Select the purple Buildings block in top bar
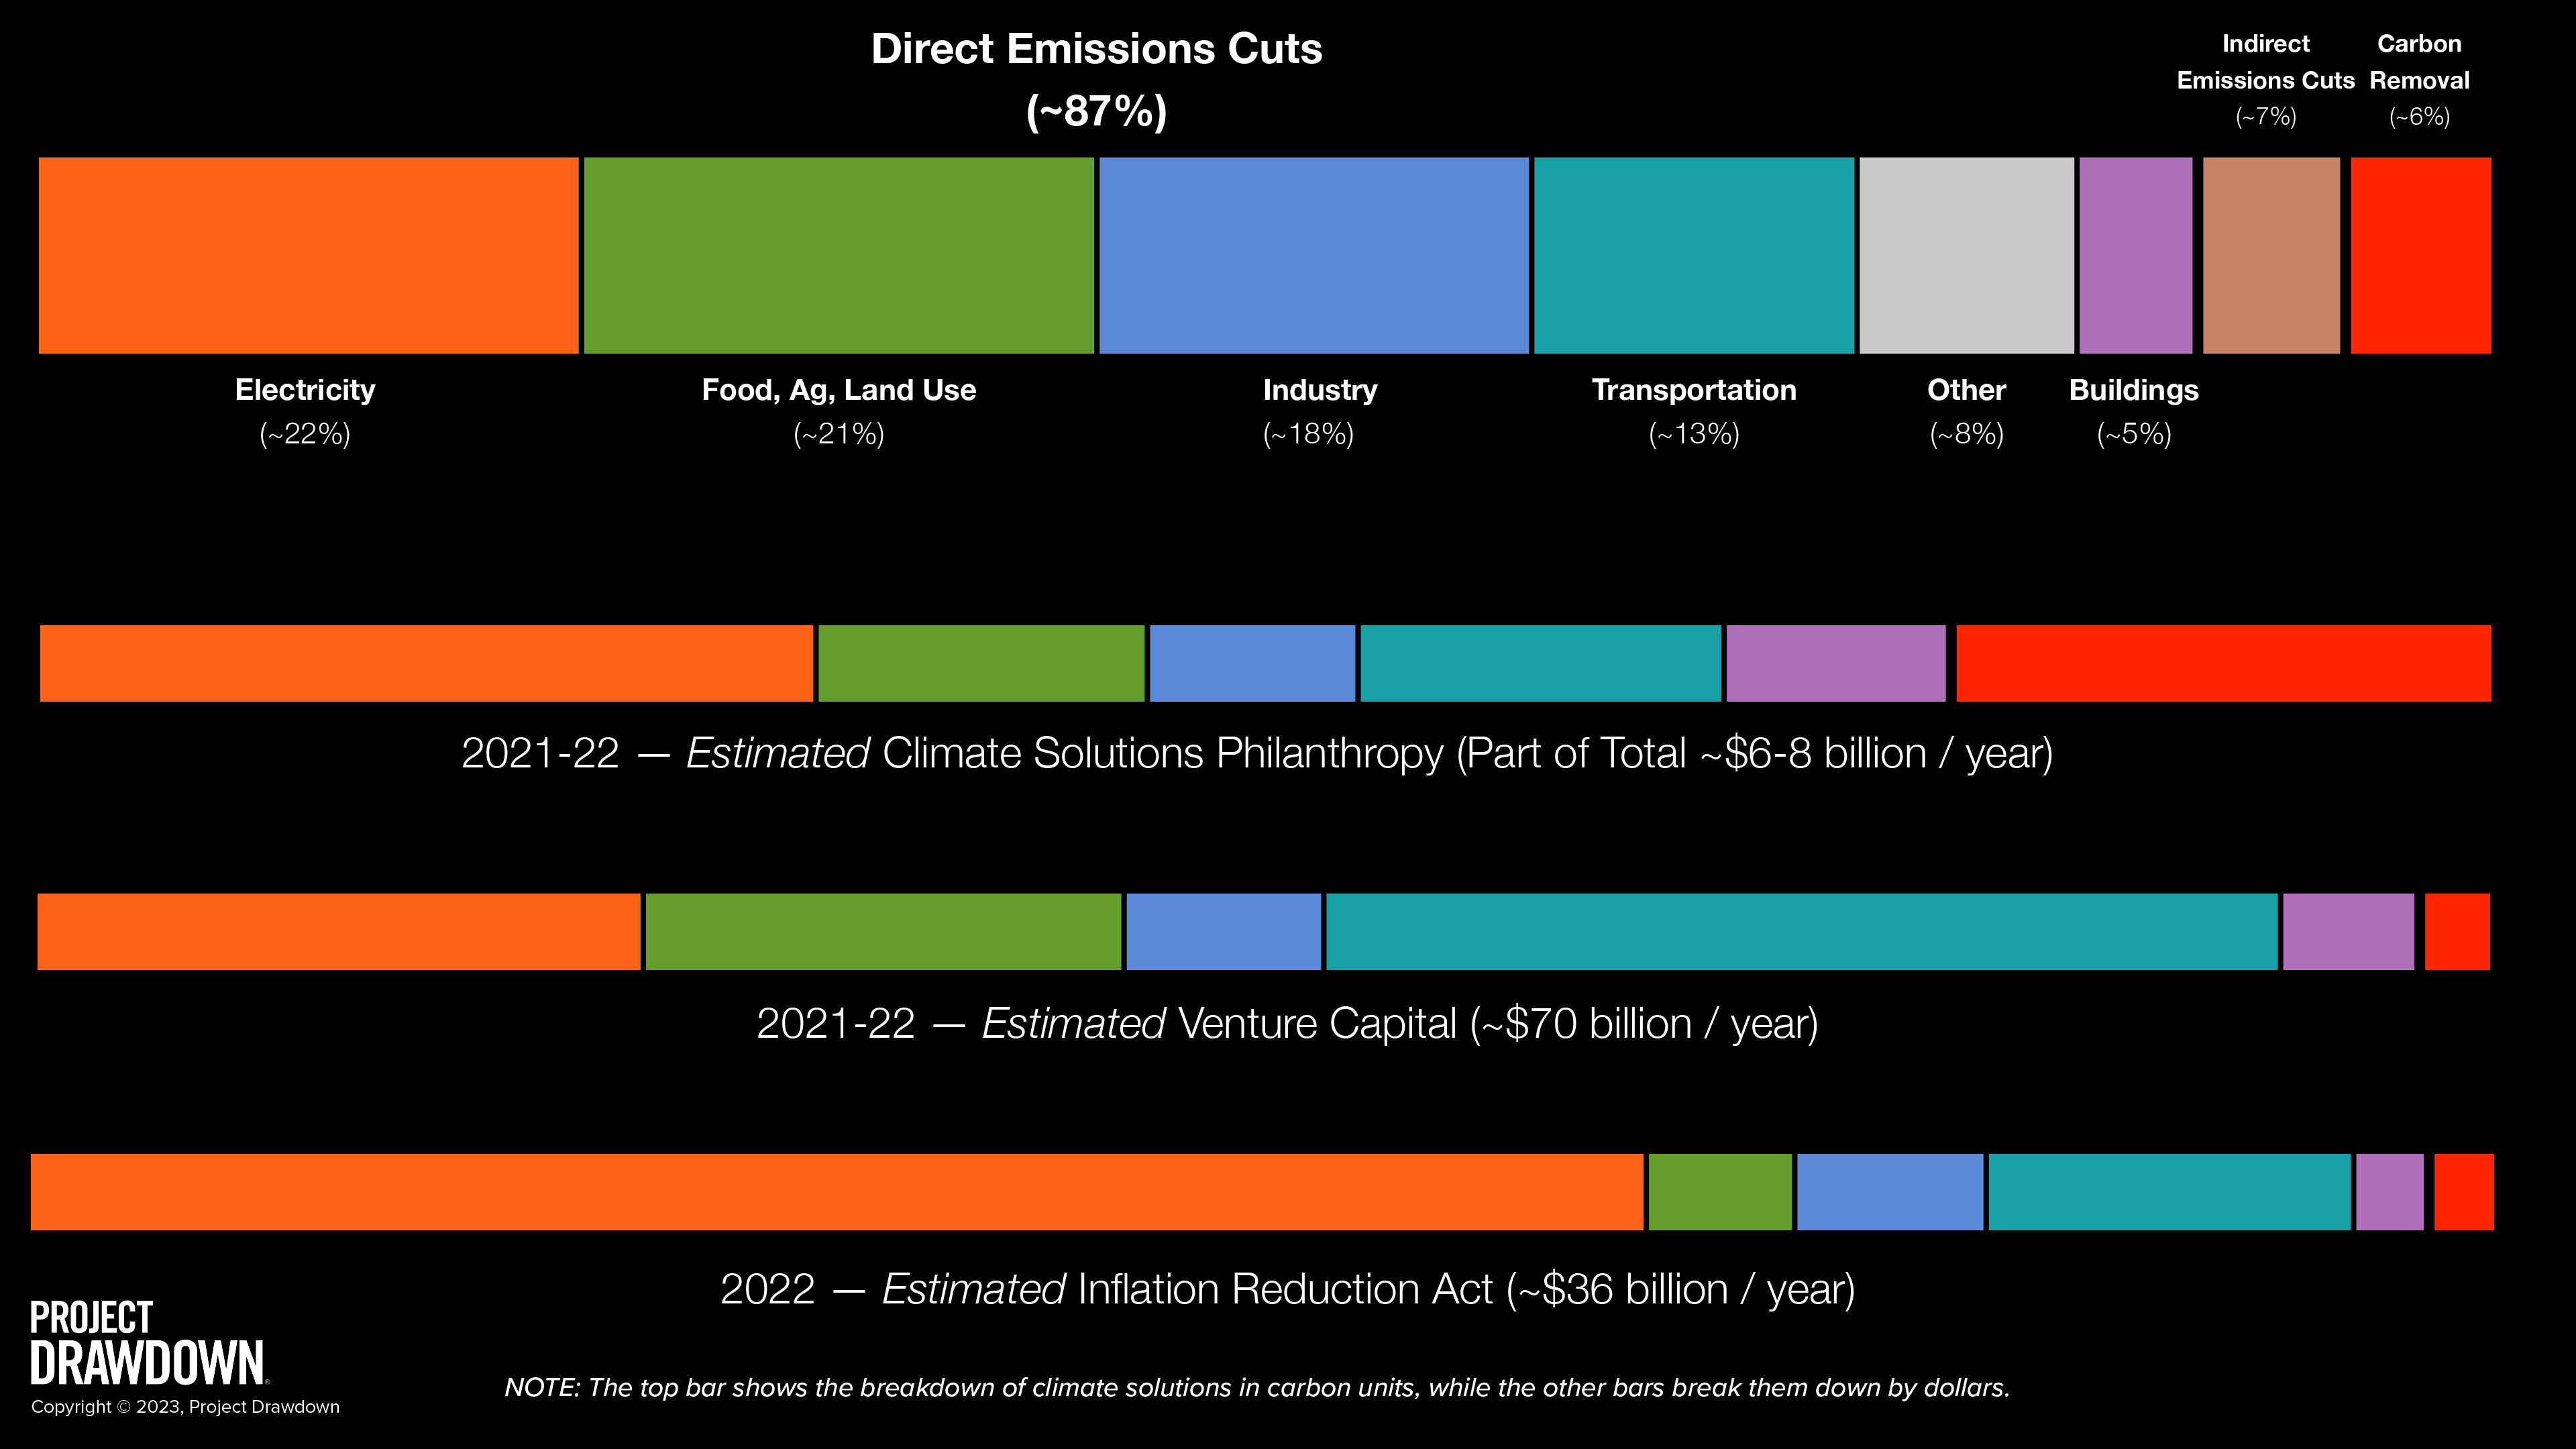 point(2135,255)
